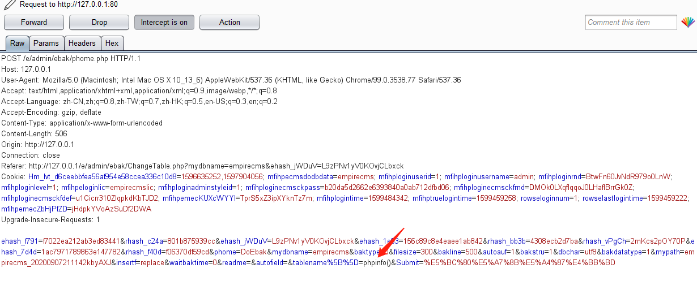
Task: Click the Upgrade-Insecure-Requests header line
Action: [x=50, y=219]
